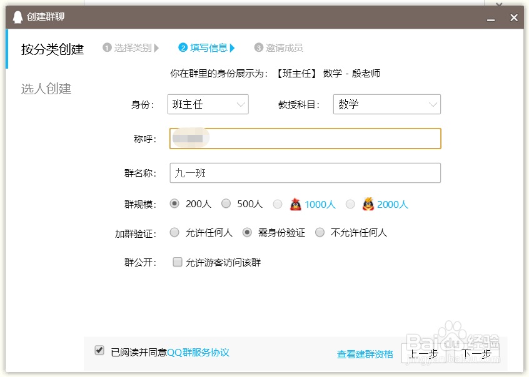Click the crown member icon beside 2000人
Screen dimensions: 529x377
coord(368,203)
